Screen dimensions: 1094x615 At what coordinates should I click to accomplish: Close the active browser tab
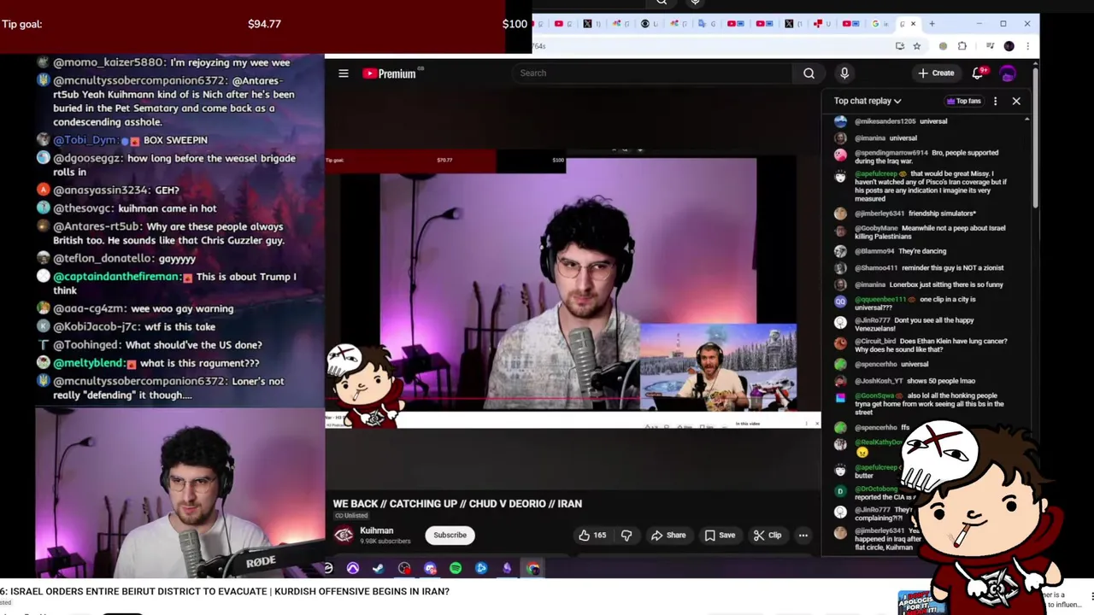pos(913,24)
